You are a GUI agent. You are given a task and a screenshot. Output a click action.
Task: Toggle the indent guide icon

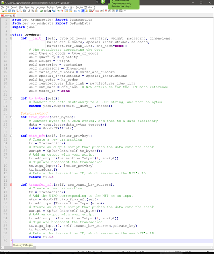click(x=83, y=11)
